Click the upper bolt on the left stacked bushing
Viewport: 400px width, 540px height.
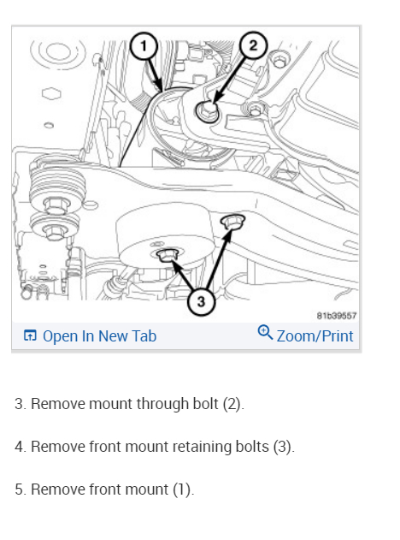pos(56,206)
